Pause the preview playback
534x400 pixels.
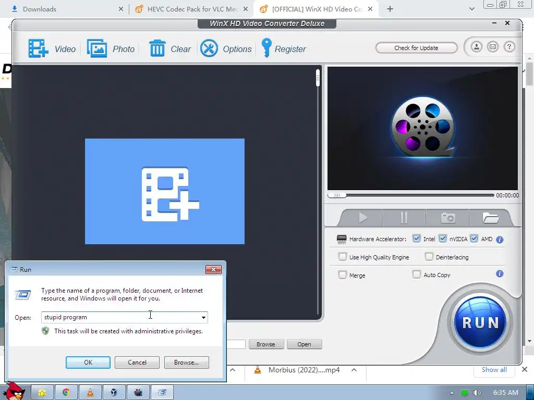click(x=404, y=218)
